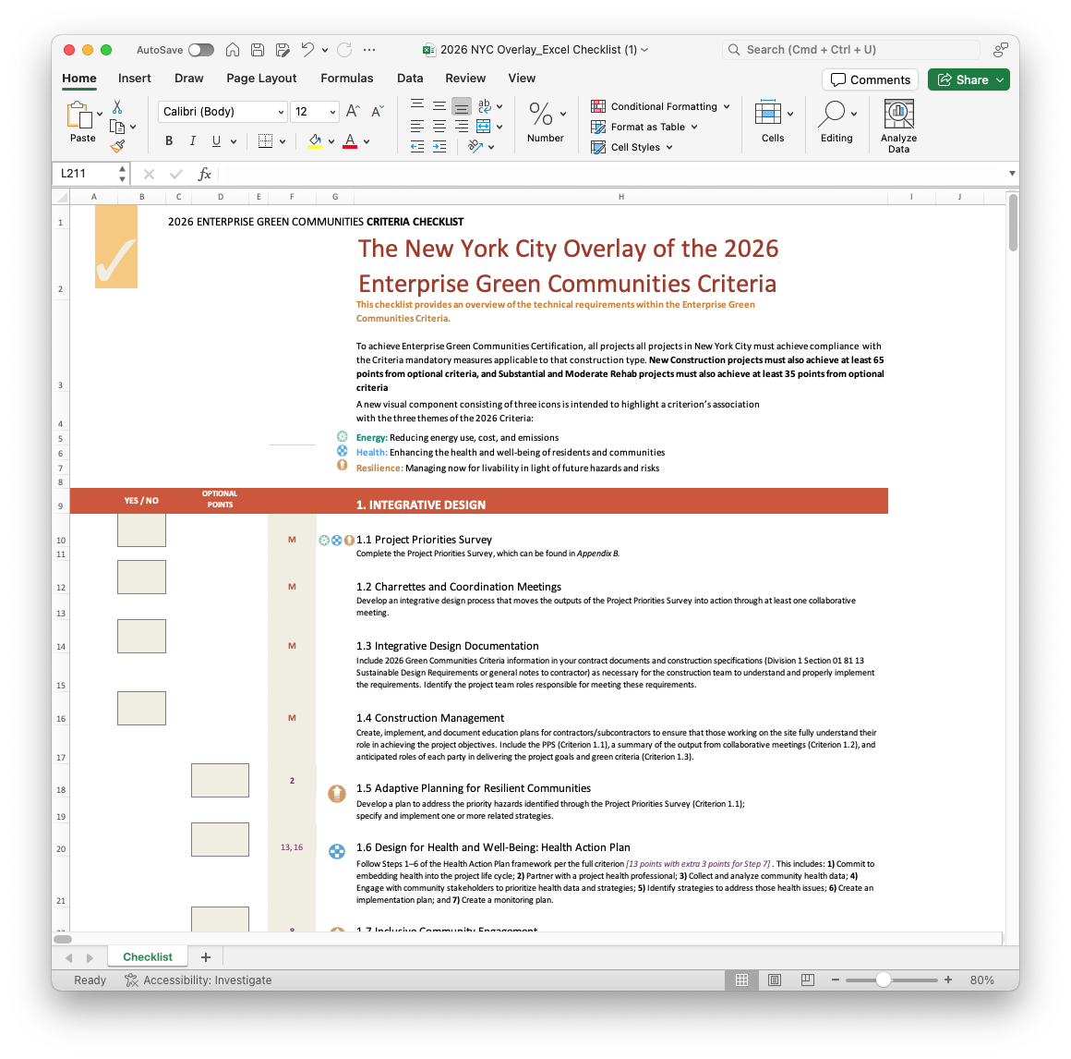
Task: Open the Number format percent icon
Action: pyautogui.click(x=540, y=114)
